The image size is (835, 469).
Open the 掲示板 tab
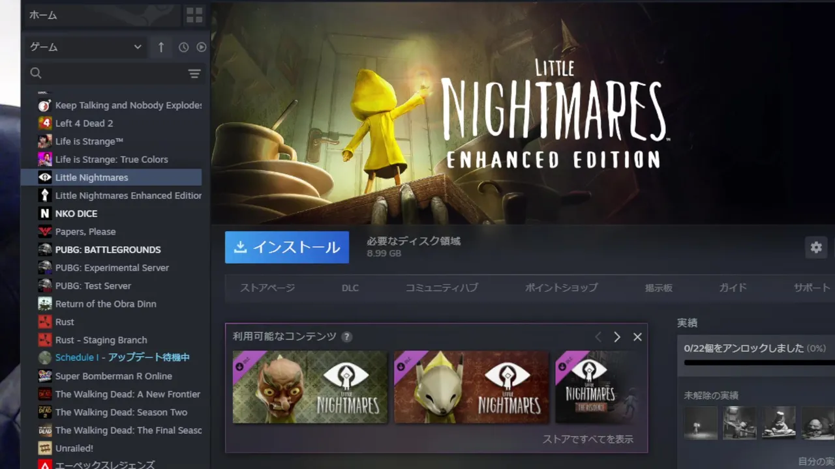(x=659, y=288)
